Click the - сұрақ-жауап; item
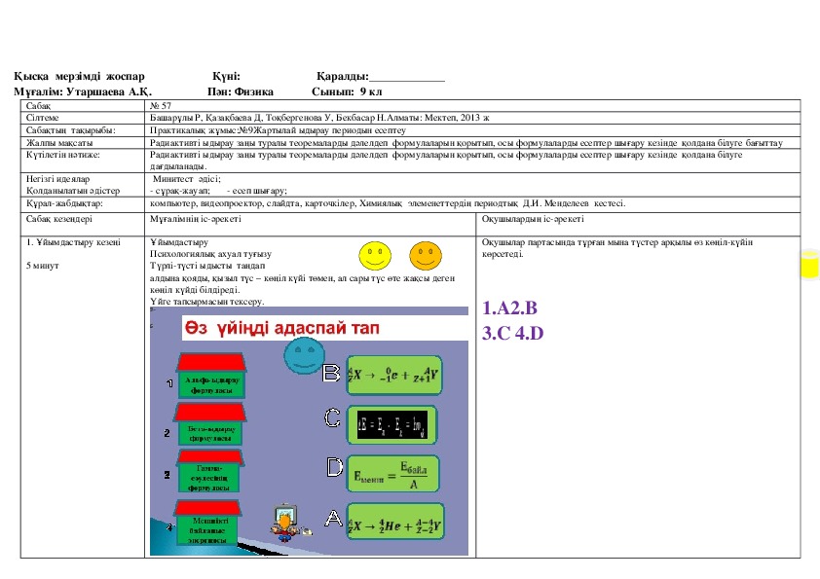 (x=180, y=191)
